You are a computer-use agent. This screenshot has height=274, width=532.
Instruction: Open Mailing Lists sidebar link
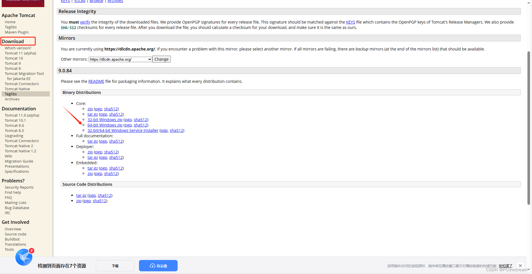pos(16,203)
